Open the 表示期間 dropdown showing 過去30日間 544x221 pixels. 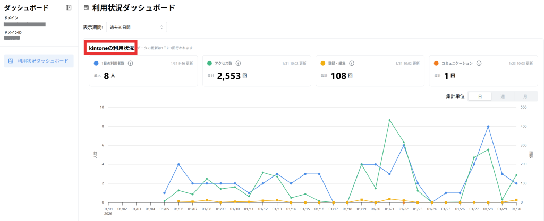coord(137,27)
